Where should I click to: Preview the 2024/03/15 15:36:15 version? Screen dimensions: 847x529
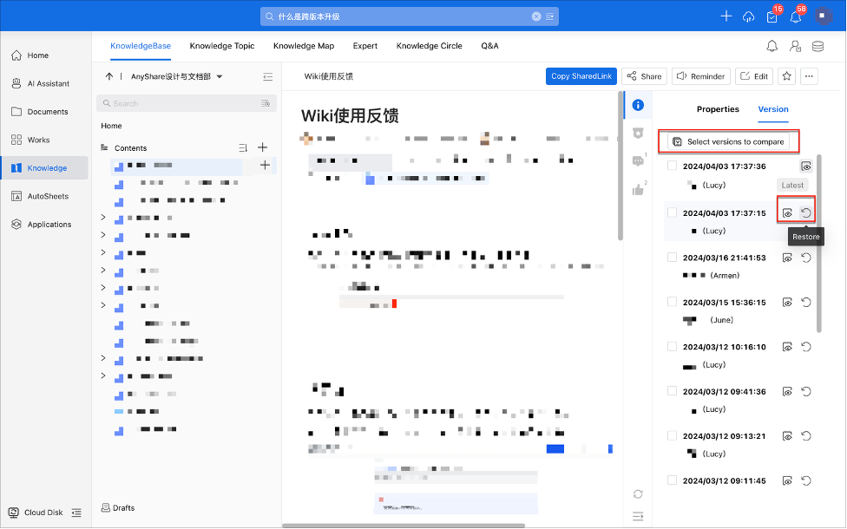tap(787, 303)
